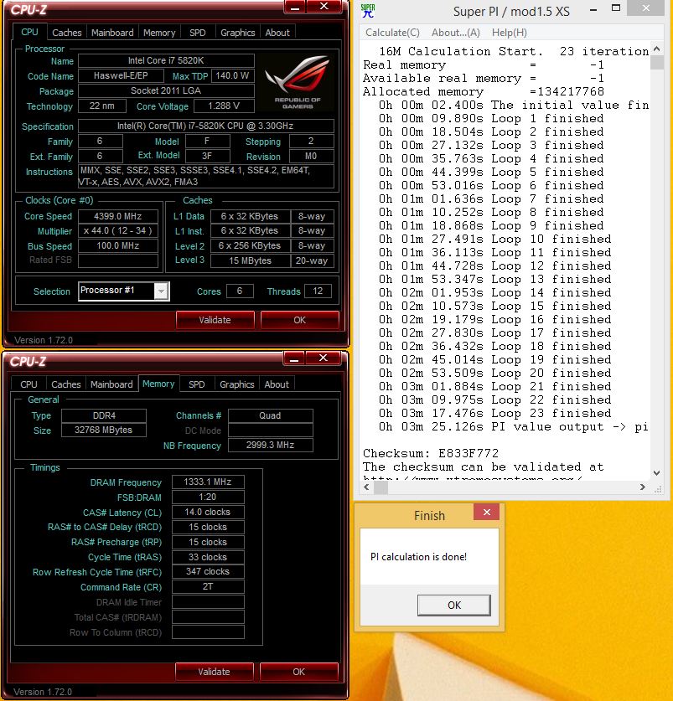Click the Core Speed value 4399.0 MHz

[117, 216]
